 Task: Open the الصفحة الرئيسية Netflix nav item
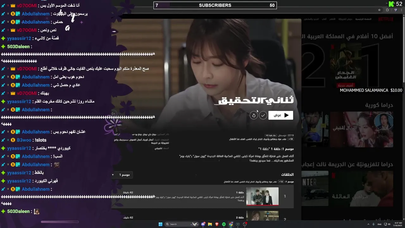(x=363, y=19)
